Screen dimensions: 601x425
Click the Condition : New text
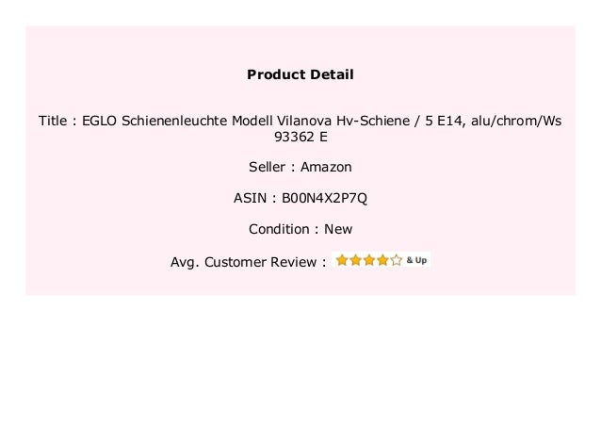(x=300, y=229)
